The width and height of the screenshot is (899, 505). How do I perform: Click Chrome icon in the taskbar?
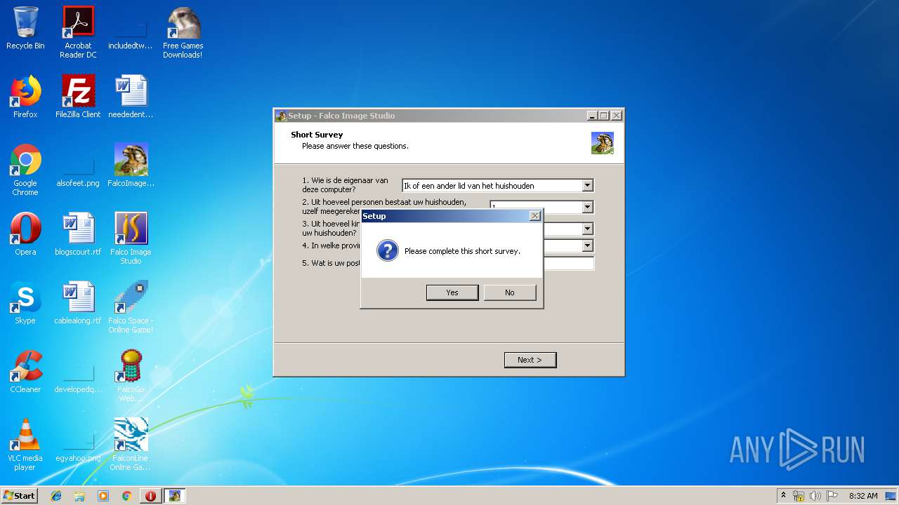click(126, 496)
